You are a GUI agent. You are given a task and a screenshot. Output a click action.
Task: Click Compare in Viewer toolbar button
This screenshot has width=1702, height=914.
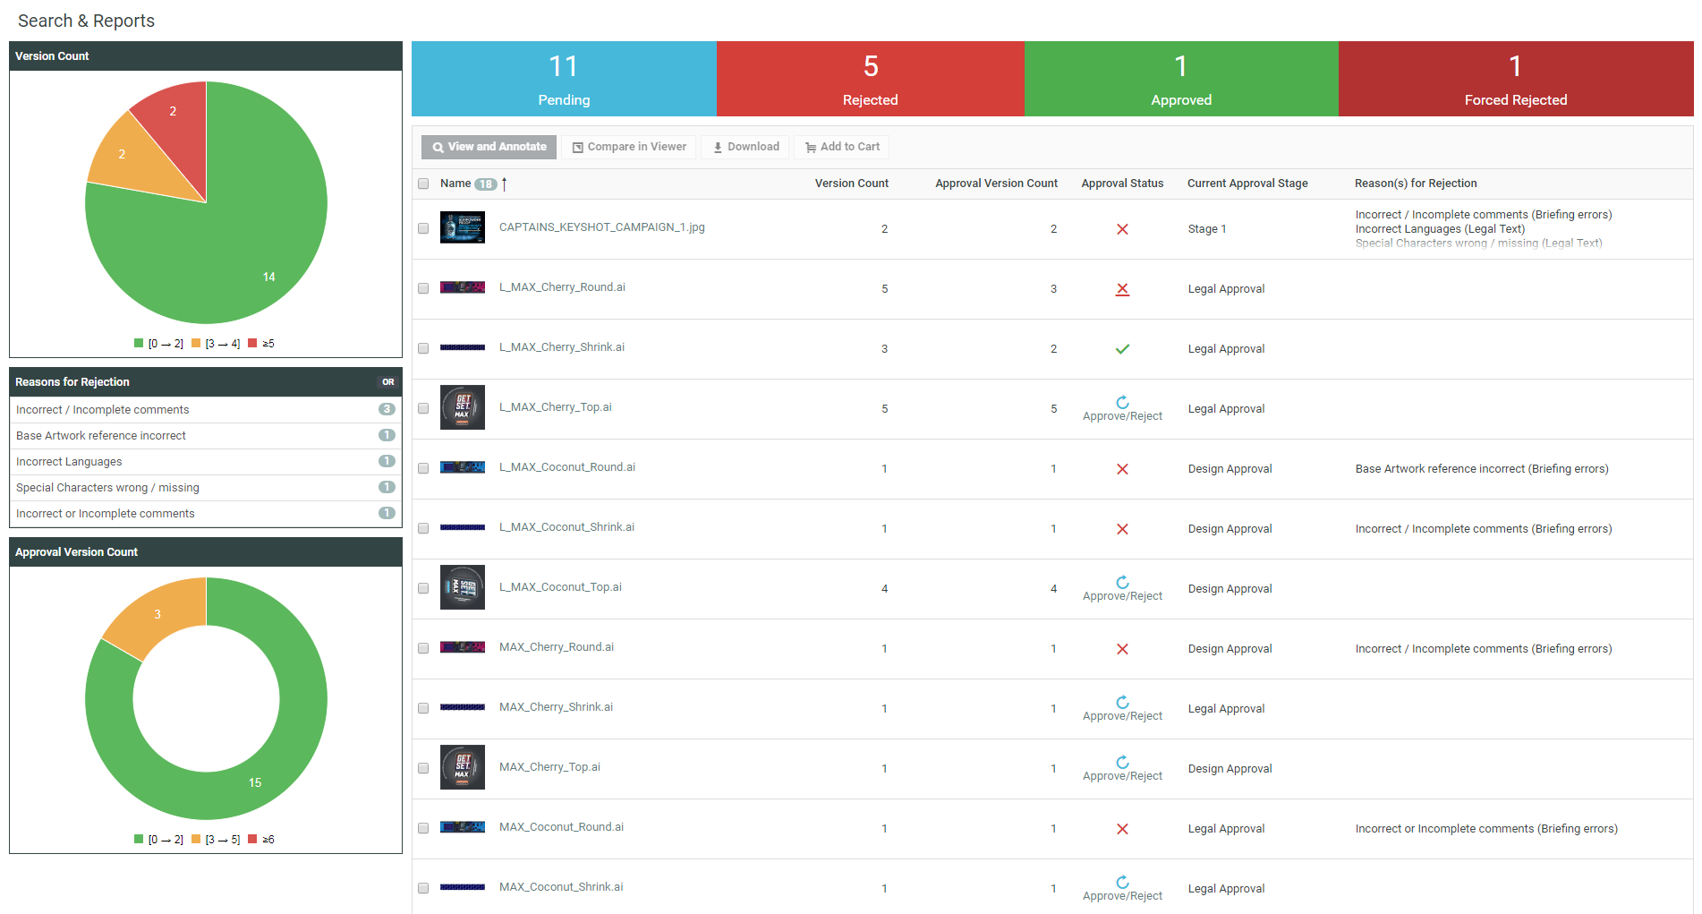pyautogui.click(x=629, y=147)
